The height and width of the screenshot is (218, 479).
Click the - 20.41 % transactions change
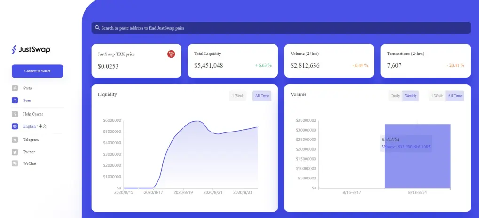click(x=455, y=65)
